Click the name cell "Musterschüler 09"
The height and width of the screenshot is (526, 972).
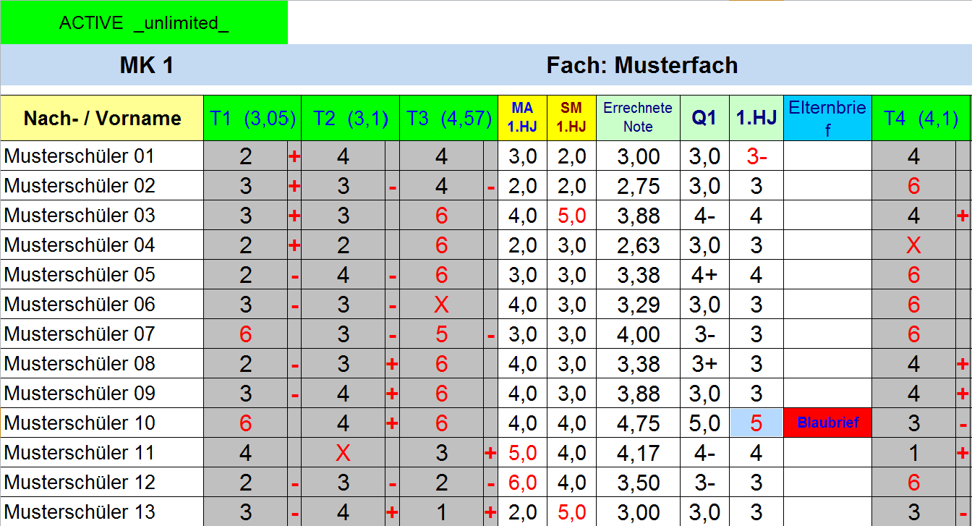pyautogui.click(x=102, y=394)
